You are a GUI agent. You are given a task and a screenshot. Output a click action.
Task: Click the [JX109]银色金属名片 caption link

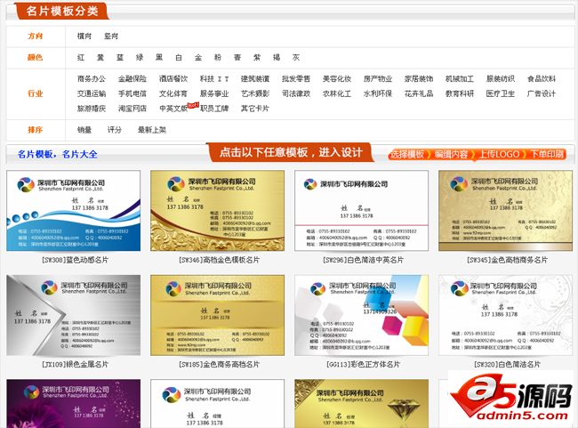click(x=76, y=365)
